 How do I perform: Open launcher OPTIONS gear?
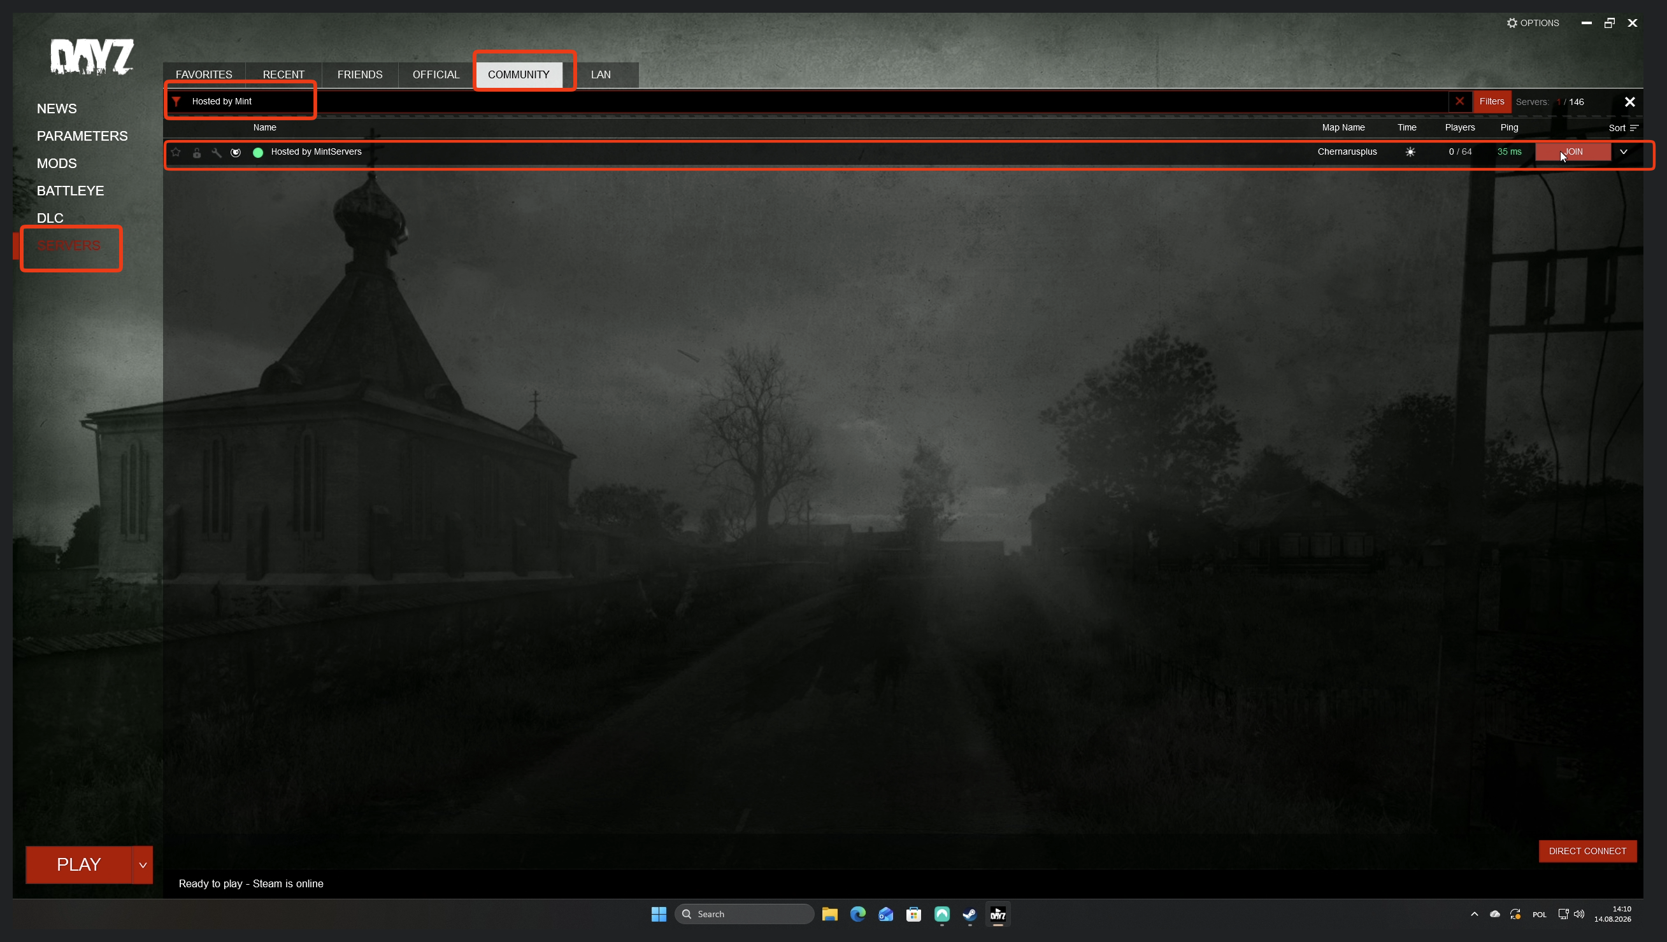1533,24
